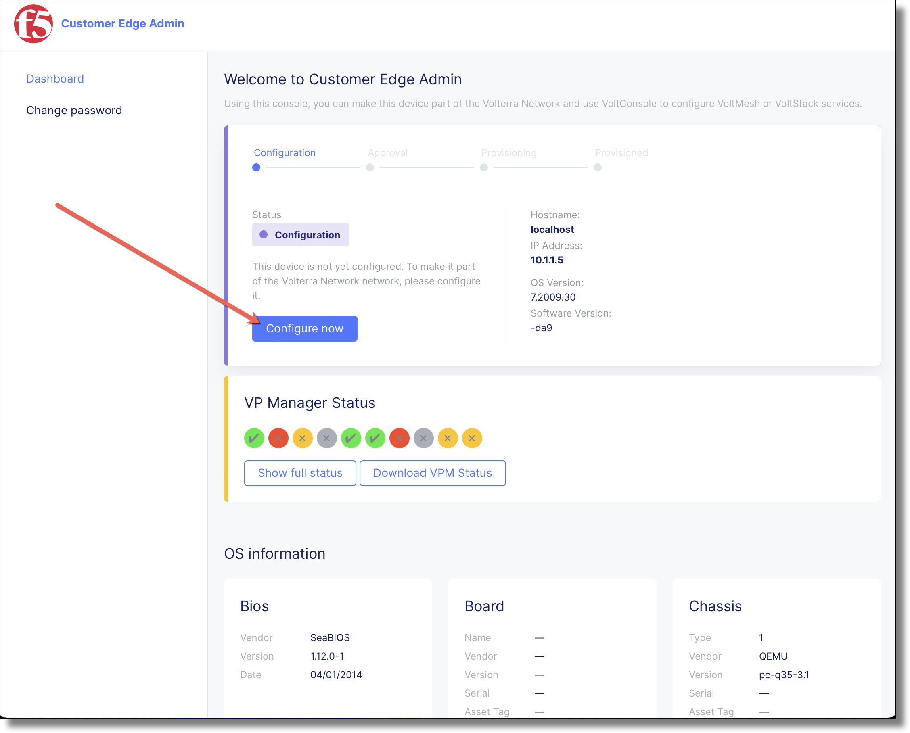Click the F5 logo icon
Screen dimensions: 910x733
click(x=33, y=24)
